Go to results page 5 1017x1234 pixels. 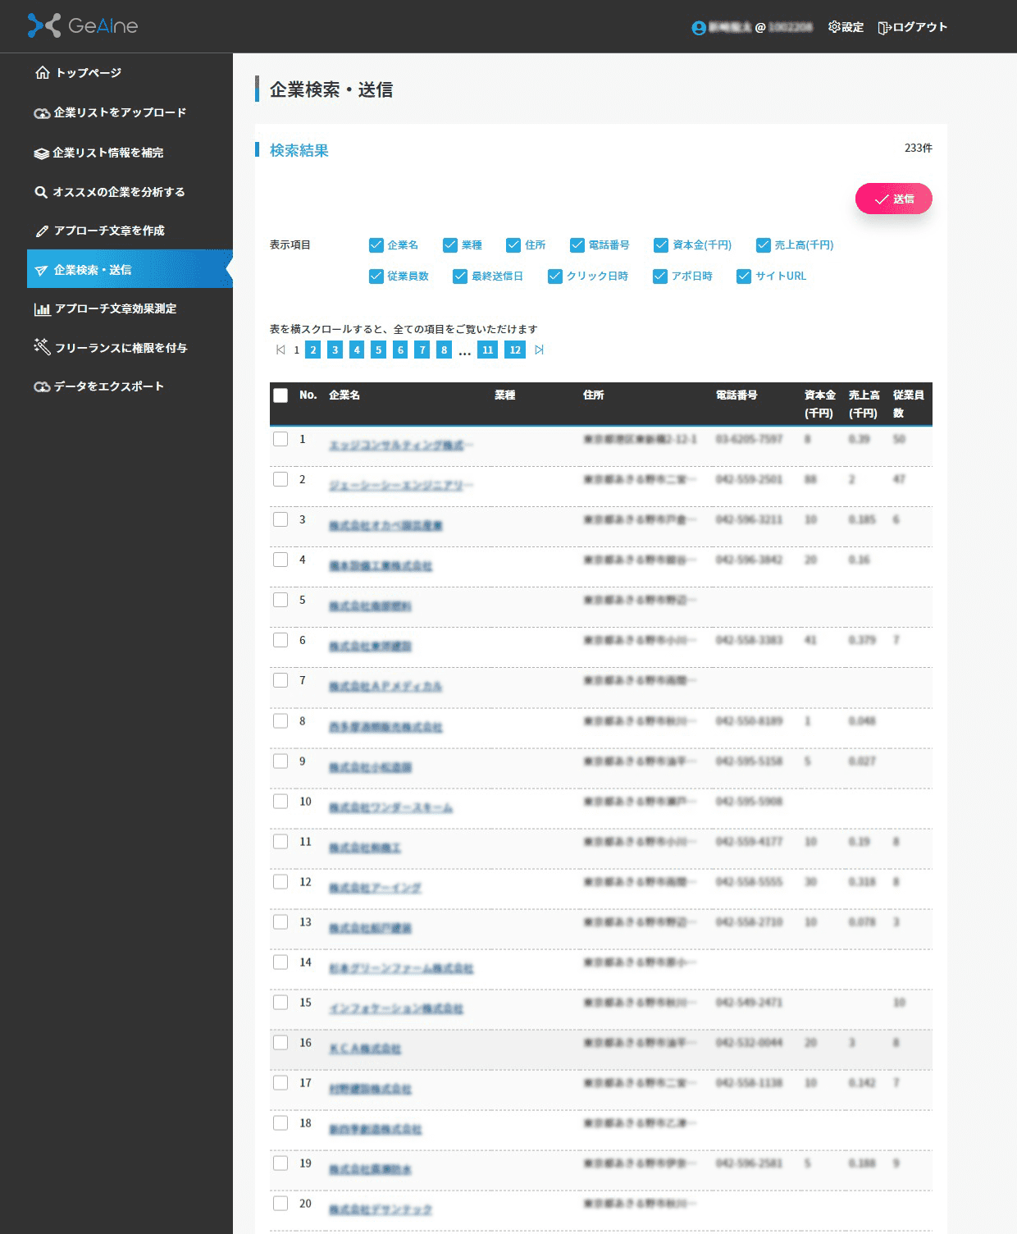378,350
